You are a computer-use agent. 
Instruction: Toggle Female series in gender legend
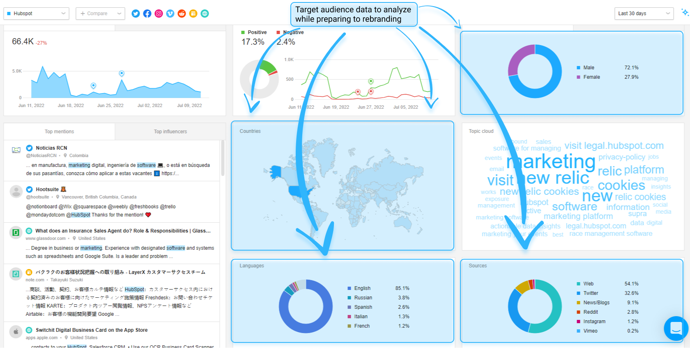(588, 77)
